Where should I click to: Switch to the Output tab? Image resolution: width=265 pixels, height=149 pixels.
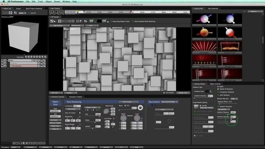18,8
